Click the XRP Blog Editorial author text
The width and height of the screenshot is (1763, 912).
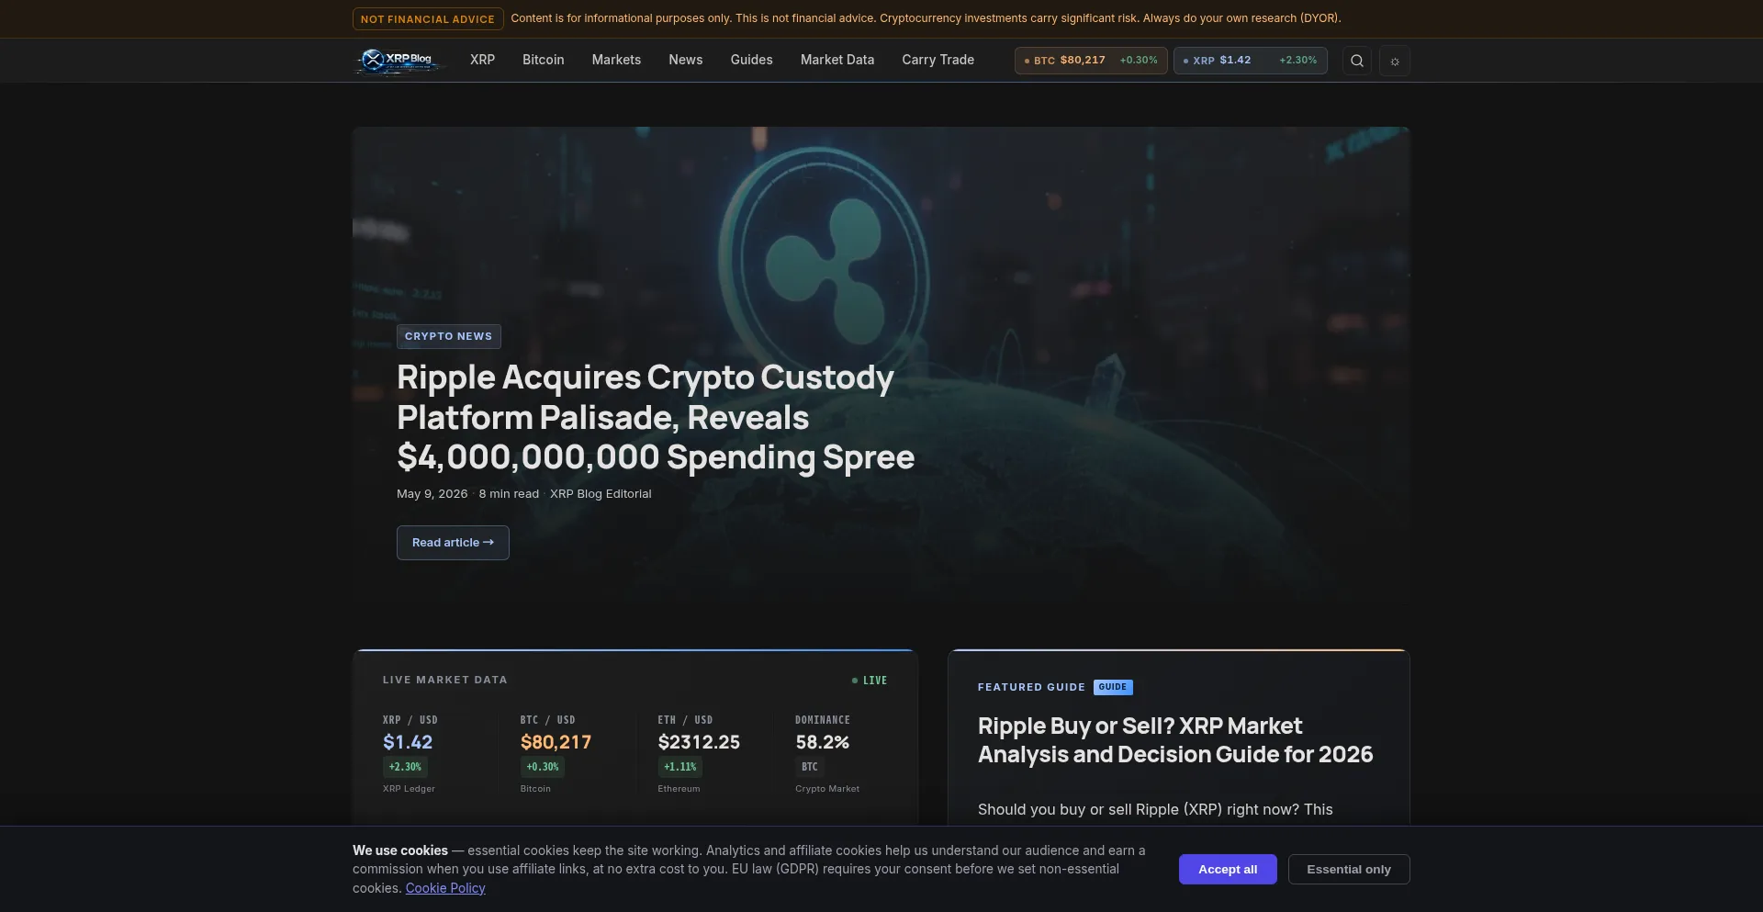(x=601, y=494)
